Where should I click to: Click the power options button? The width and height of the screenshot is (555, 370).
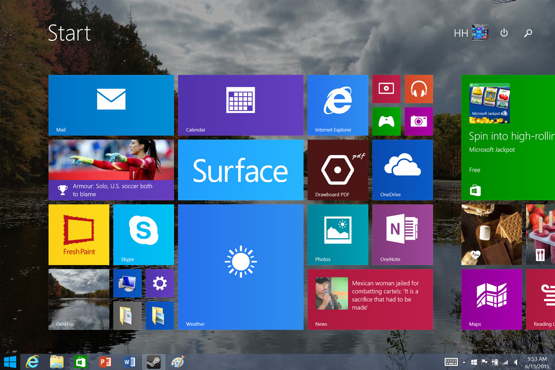[x=504, y=33]
